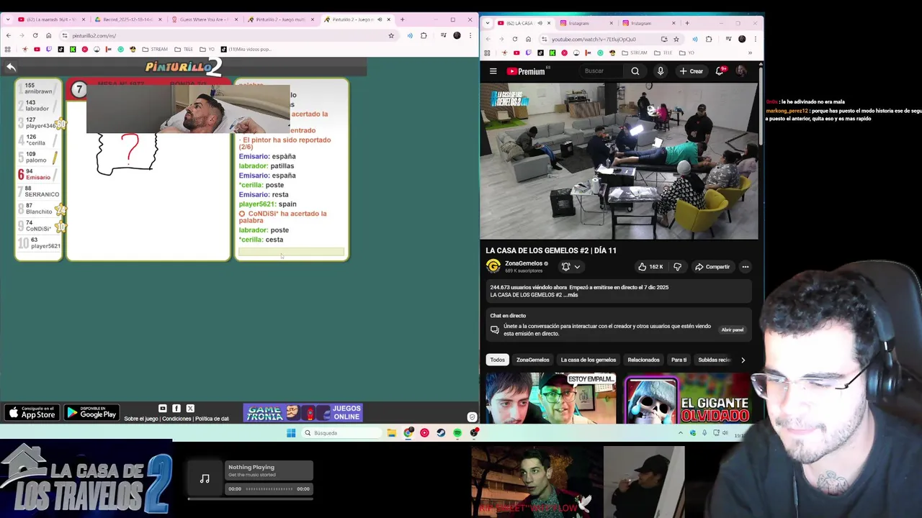Screen dimensions: 922x518
Task: Select the 'Todos' filter chip
Action: [498, 360]
